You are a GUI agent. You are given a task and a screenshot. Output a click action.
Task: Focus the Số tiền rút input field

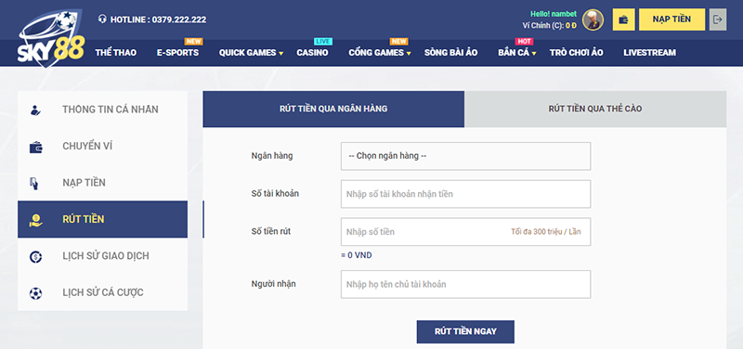[465, 231]
